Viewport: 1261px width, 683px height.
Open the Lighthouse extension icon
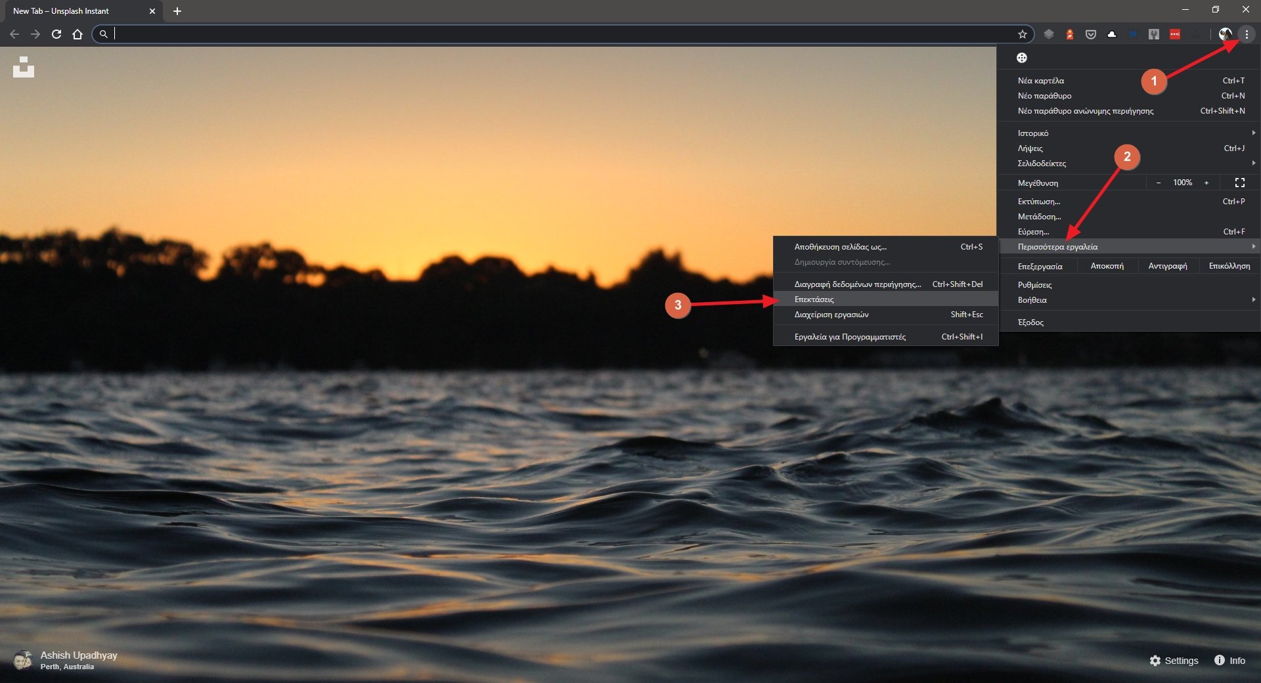[x=1069, y=34]
